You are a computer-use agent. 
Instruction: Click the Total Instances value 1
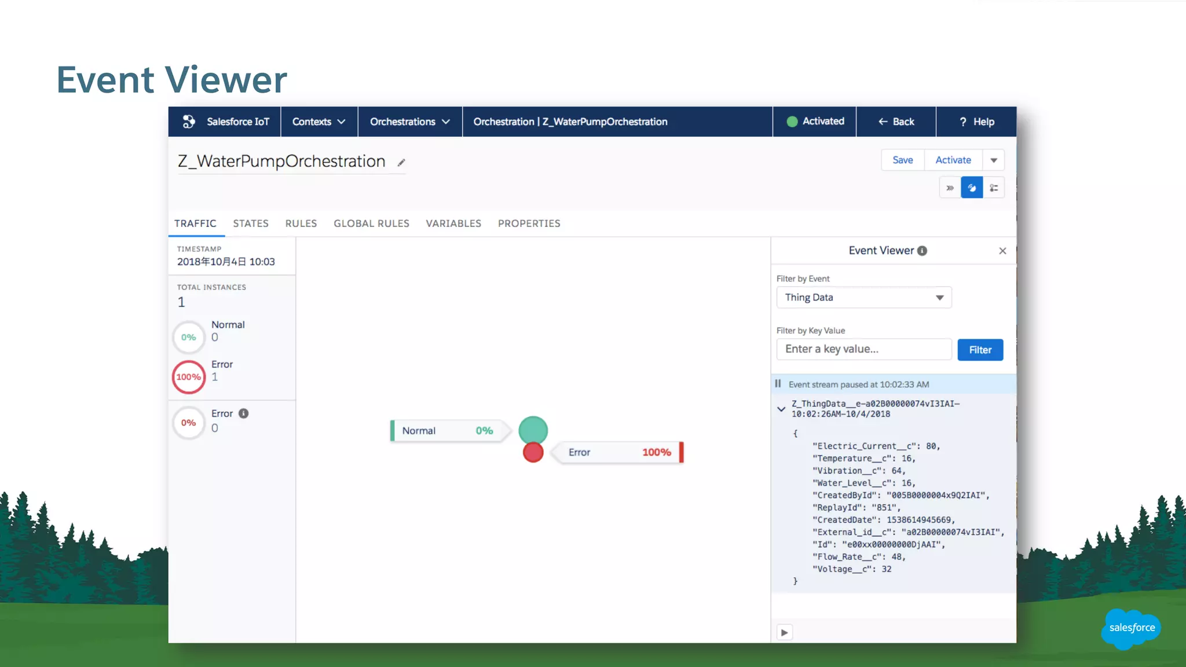coord(181,302)
